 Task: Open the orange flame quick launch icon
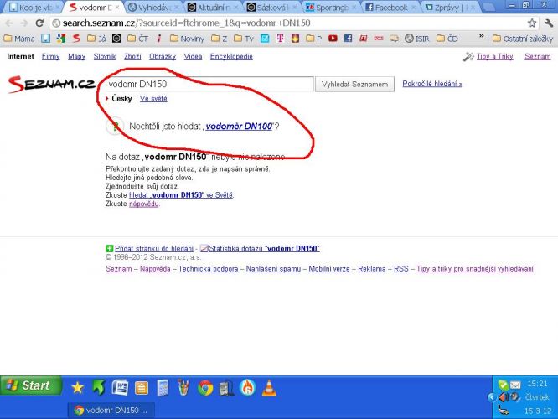(248, 387)
